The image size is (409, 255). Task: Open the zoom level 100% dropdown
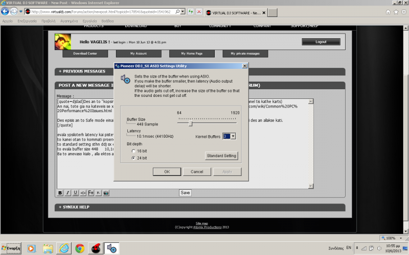tap(401, 238)
